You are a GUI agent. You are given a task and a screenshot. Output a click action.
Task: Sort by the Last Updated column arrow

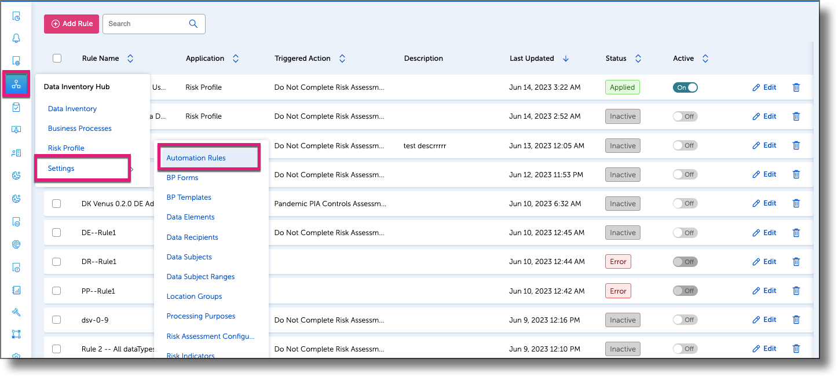coord(566,58)
